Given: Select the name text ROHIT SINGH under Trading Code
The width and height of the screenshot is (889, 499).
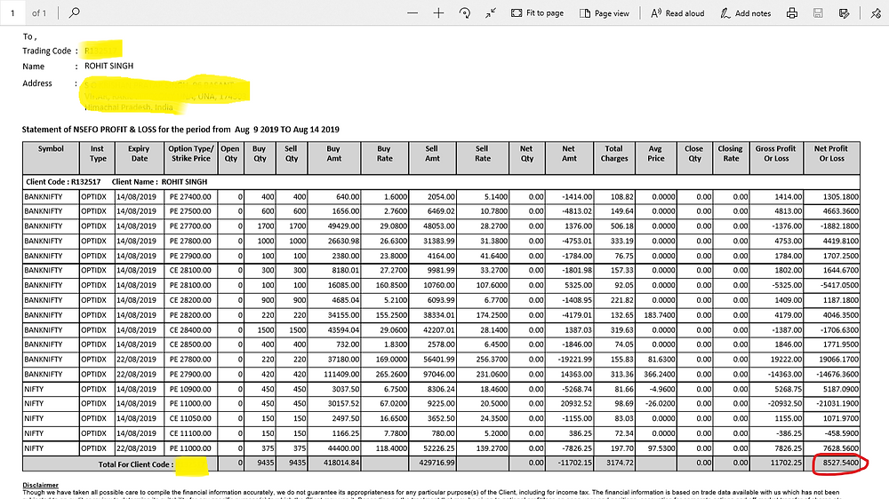Looking at the screenshot, I should [x=108, y=66].
